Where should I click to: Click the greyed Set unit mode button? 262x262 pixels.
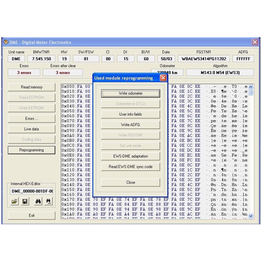point(130,146)
